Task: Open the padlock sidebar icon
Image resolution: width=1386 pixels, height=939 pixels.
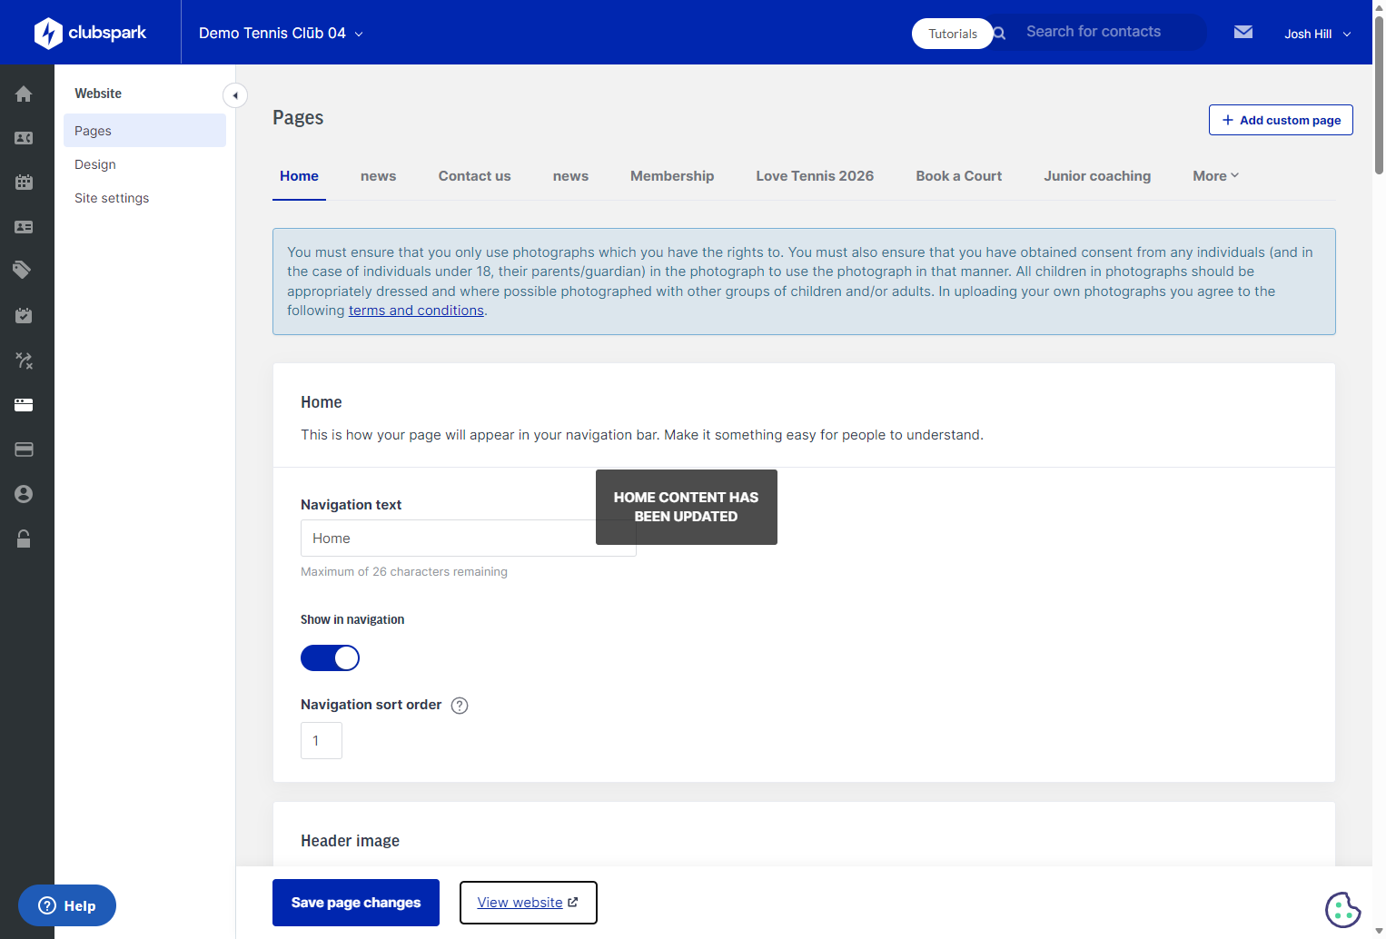Action: click(24, 539)
